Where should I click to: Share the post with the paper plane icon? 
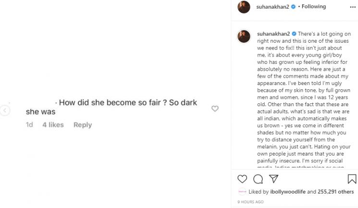click(273, 179)
